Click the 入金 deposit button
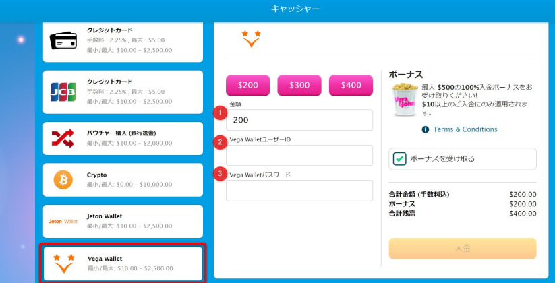The image size is (555, 283). point(463,249)
